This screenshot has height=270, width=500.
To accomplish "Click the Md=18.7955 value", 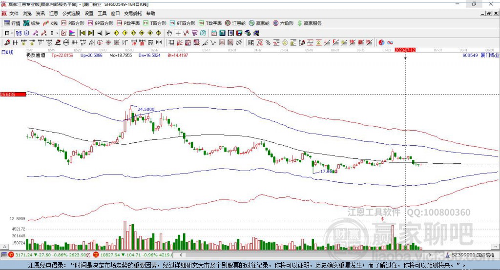I will pyautogui.click(x=121, y=55).
